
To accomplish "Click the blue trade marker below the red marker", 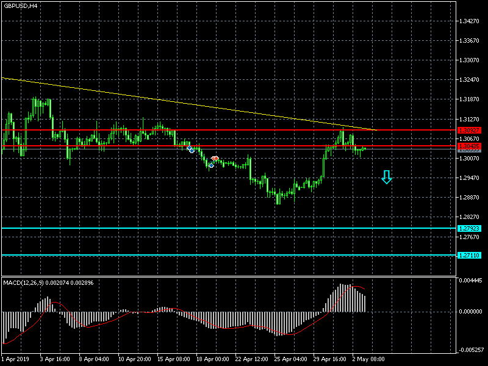I will [211, 165].
